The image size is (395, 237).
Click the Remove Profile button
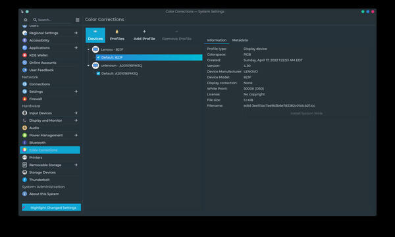pos(177,35)
